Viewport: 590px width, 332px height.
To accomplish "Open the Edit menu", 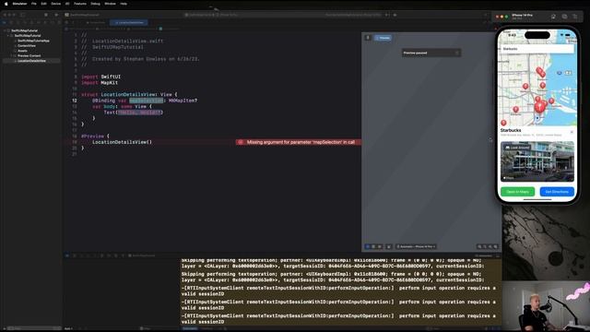I will (43, 4).
